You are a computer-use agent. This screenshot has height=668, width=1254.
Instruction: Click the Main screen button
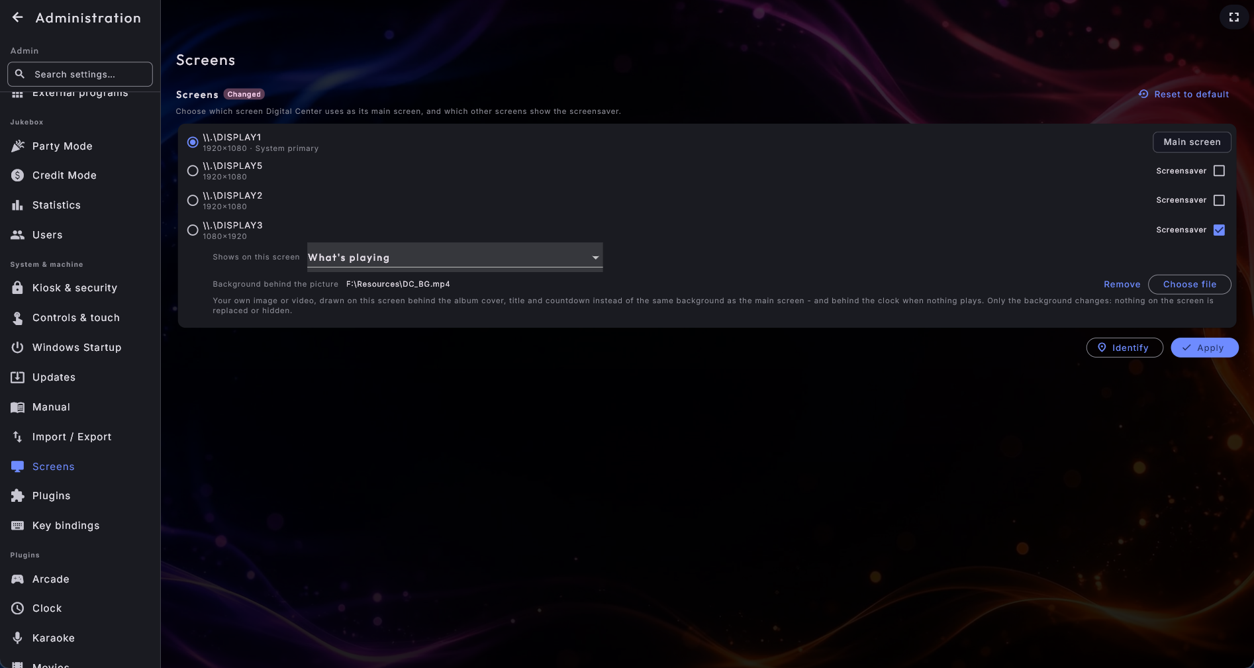[x=1192, y=142]
